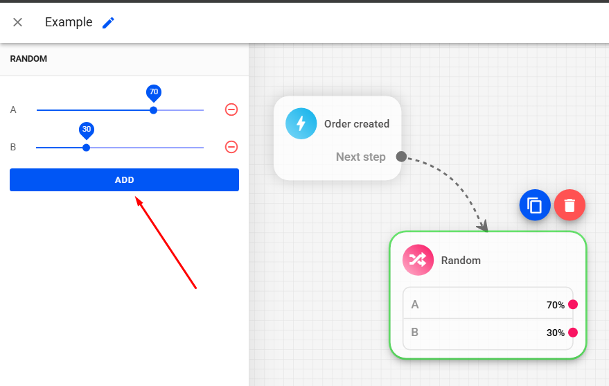The image size is (609, 386).
Task: Close the Example workflow editor
Action: click(18, 22)
